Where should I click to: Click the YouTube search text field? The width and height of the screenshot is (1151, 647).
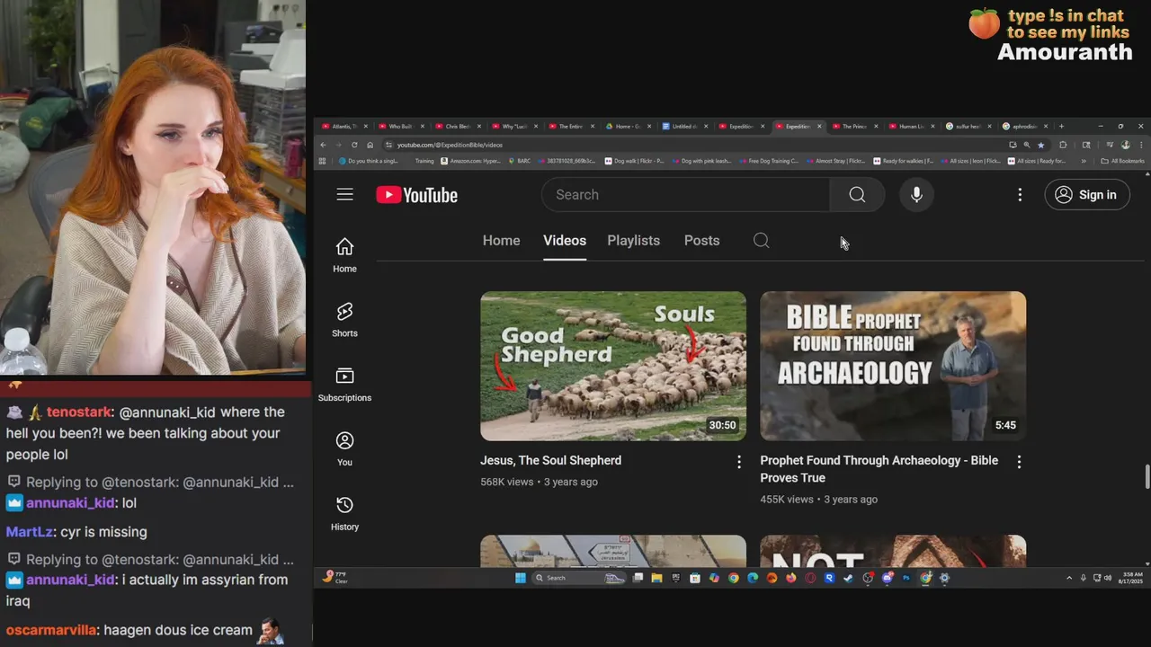pos(685,194)
